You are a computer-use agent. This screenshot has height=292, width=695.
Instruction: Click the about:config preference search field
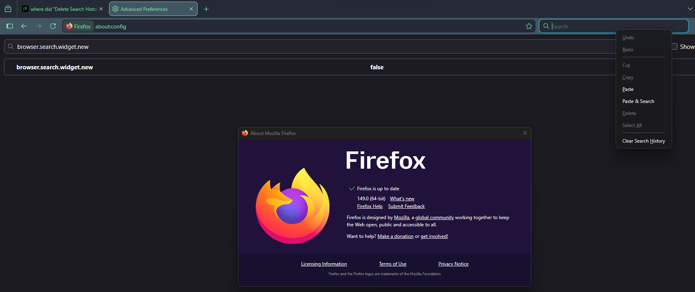point(313,47)
